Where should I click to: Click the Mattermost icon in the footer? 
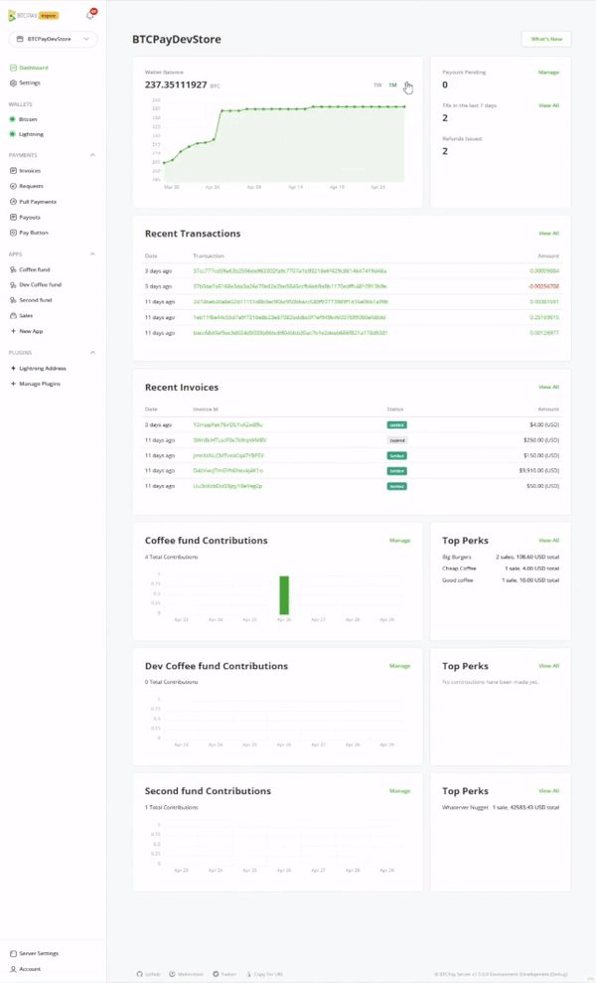click(172, 974)
